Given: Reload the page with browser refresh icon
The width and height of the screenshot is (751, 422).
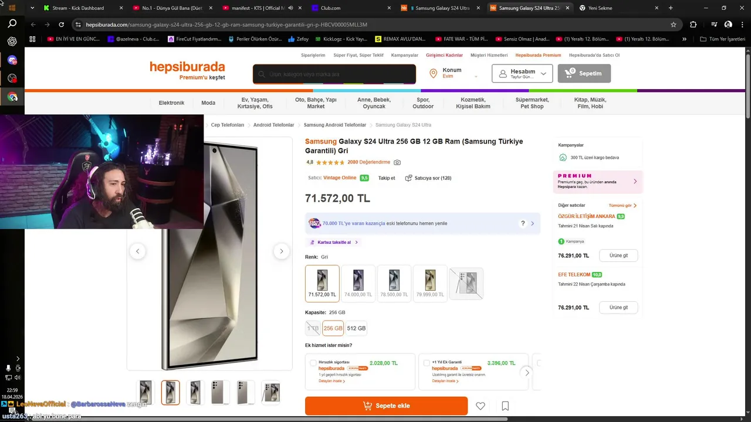Looking at the screenshot, I should pyautogui.click(x=62, y=25).
